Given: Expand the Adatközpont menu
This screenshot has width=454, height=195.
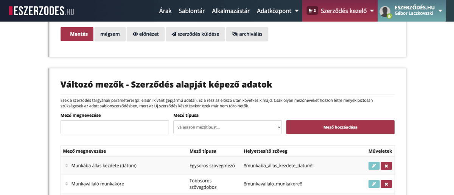Looking at the screenshot, I should pos(278,11).
